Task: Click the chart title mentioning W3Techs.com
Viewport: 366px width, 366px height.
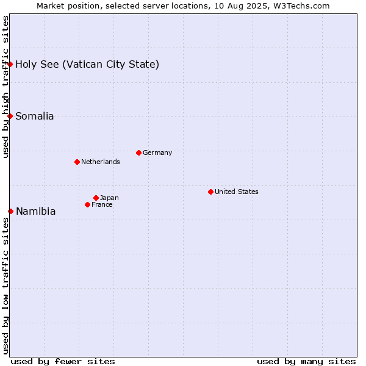Action: click(x=183, y=6)
